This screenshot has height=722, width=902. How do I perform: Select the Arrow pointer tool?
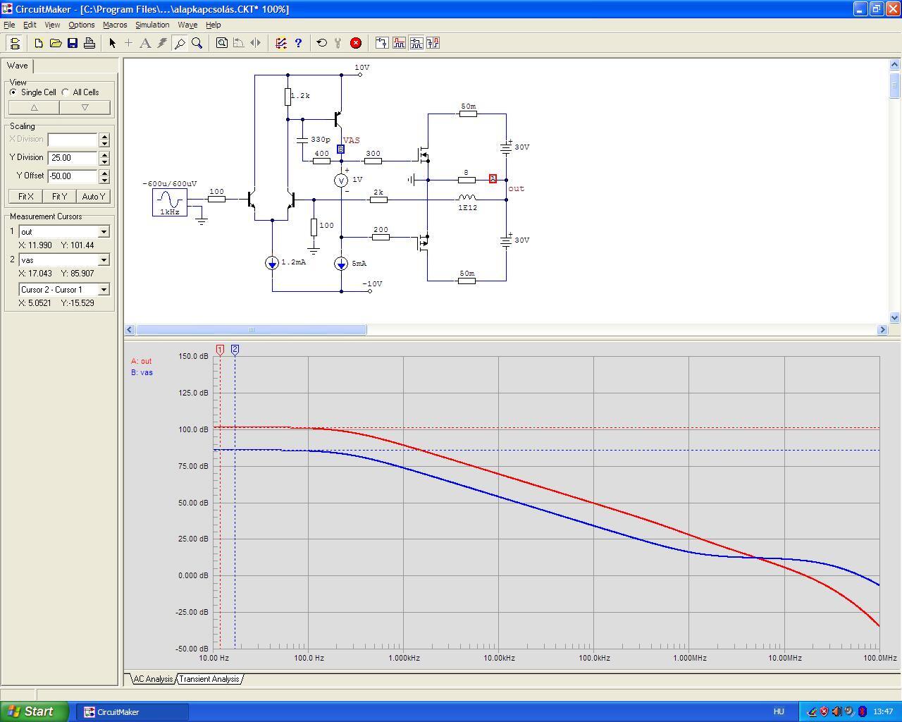coord(112,43)
